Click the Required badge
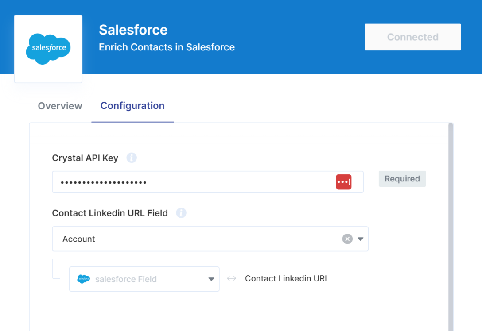482x331 pixels. click(402, 179)
